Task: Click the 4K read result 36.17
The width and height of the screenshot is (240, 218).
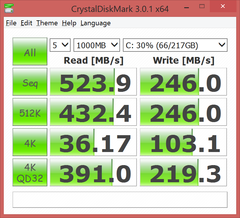Action: 93,142
